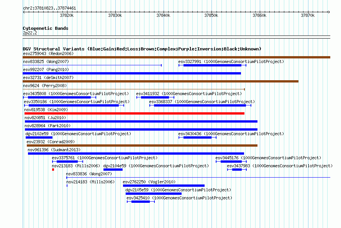
Task: Click the dgv2105e59 variant bar
Action: click(154, 194)
